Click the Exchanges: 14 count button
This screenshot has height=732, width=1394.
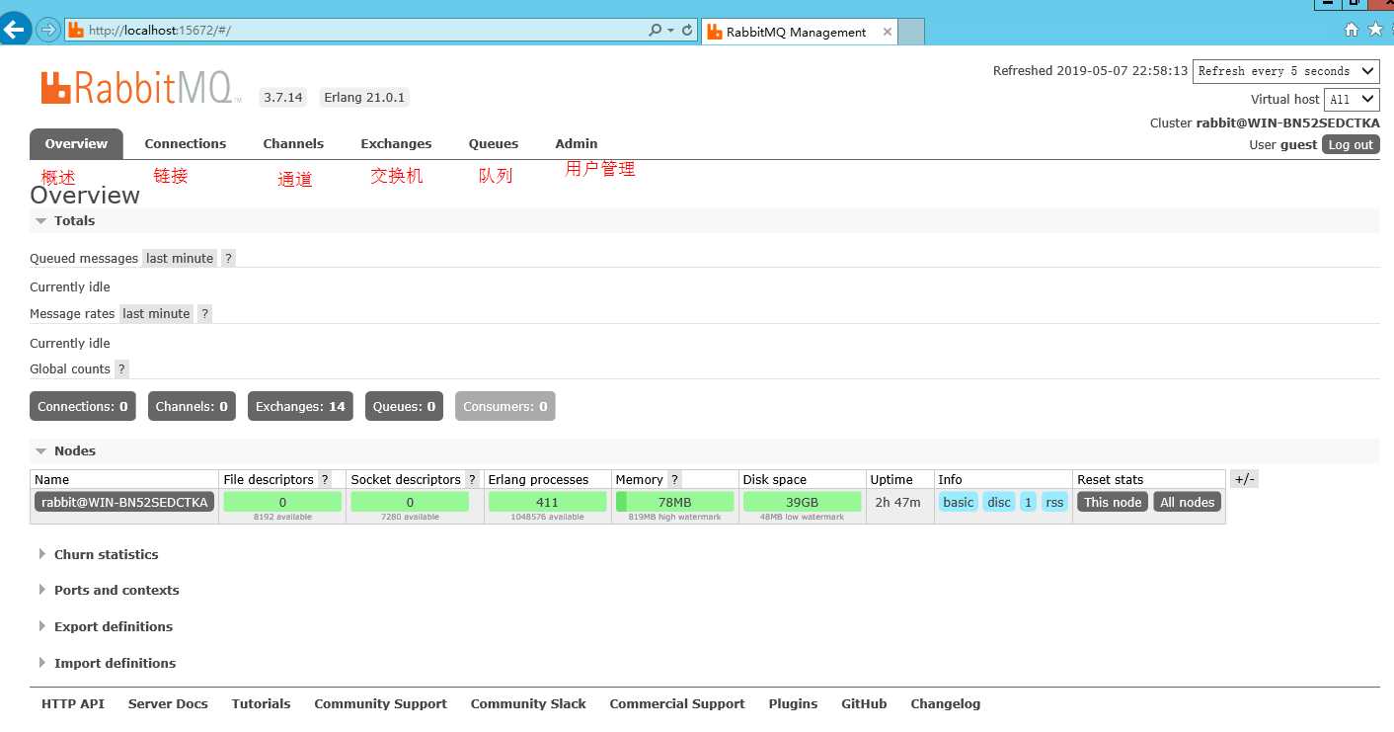(300, 406)
